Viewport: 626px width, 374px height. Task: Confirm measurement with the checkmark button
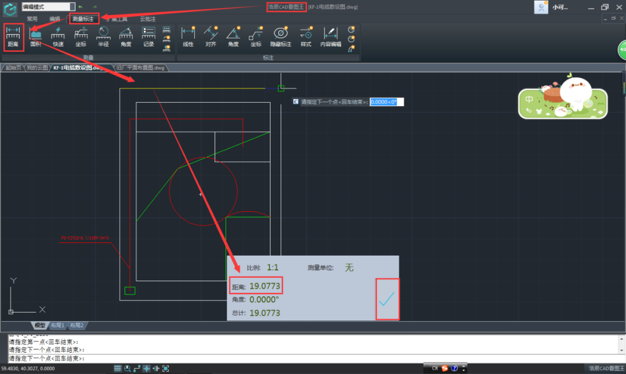tap(387, 299)
